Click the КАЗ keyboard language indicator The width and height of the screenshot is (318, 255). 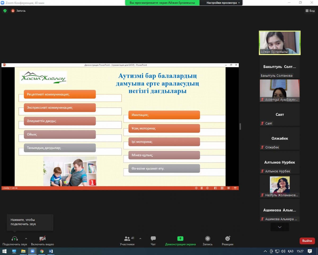coord(290,251)
